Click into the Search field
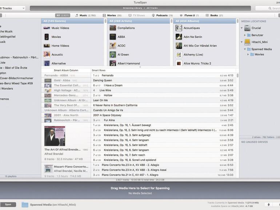Viewport: 280px width, 210px height. click(x=268, y=8)
